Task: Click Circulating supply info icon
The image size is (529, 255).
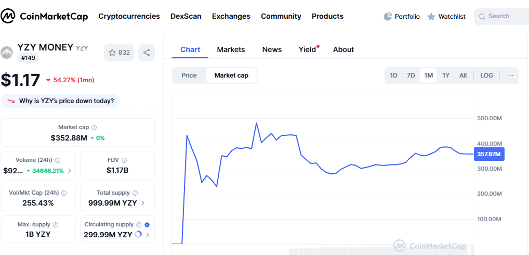Action: [x=139, y=225]
